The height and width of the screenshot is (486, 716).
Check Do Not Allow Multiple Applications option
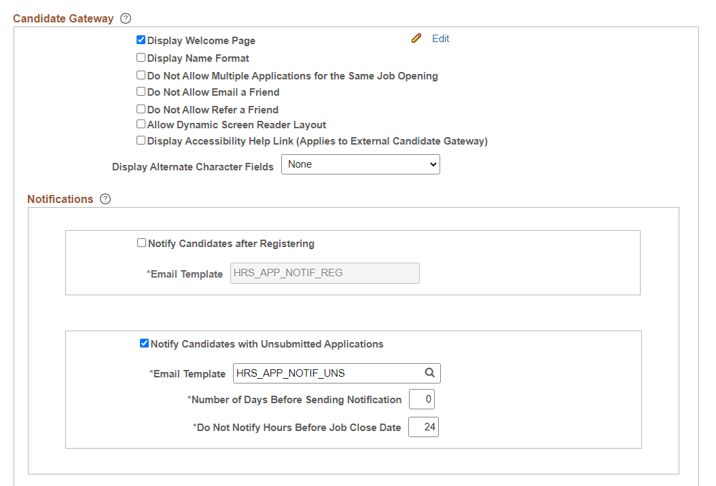[x=141, y=75]
